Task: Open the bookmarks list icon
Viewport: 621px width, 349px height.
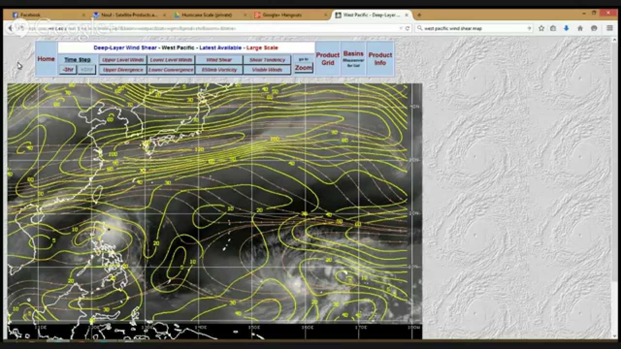Action: (553, 29)
